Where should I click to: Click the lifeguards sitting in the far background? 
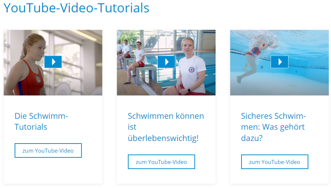(x=124, y=52)
